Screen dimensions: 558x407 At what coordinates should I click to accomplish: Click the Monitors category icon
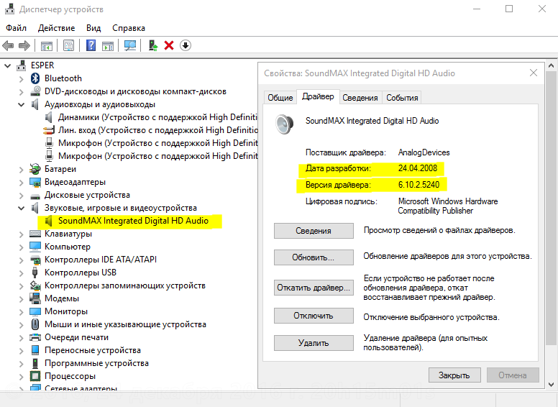pyautogui.click(x=35, y=311)
